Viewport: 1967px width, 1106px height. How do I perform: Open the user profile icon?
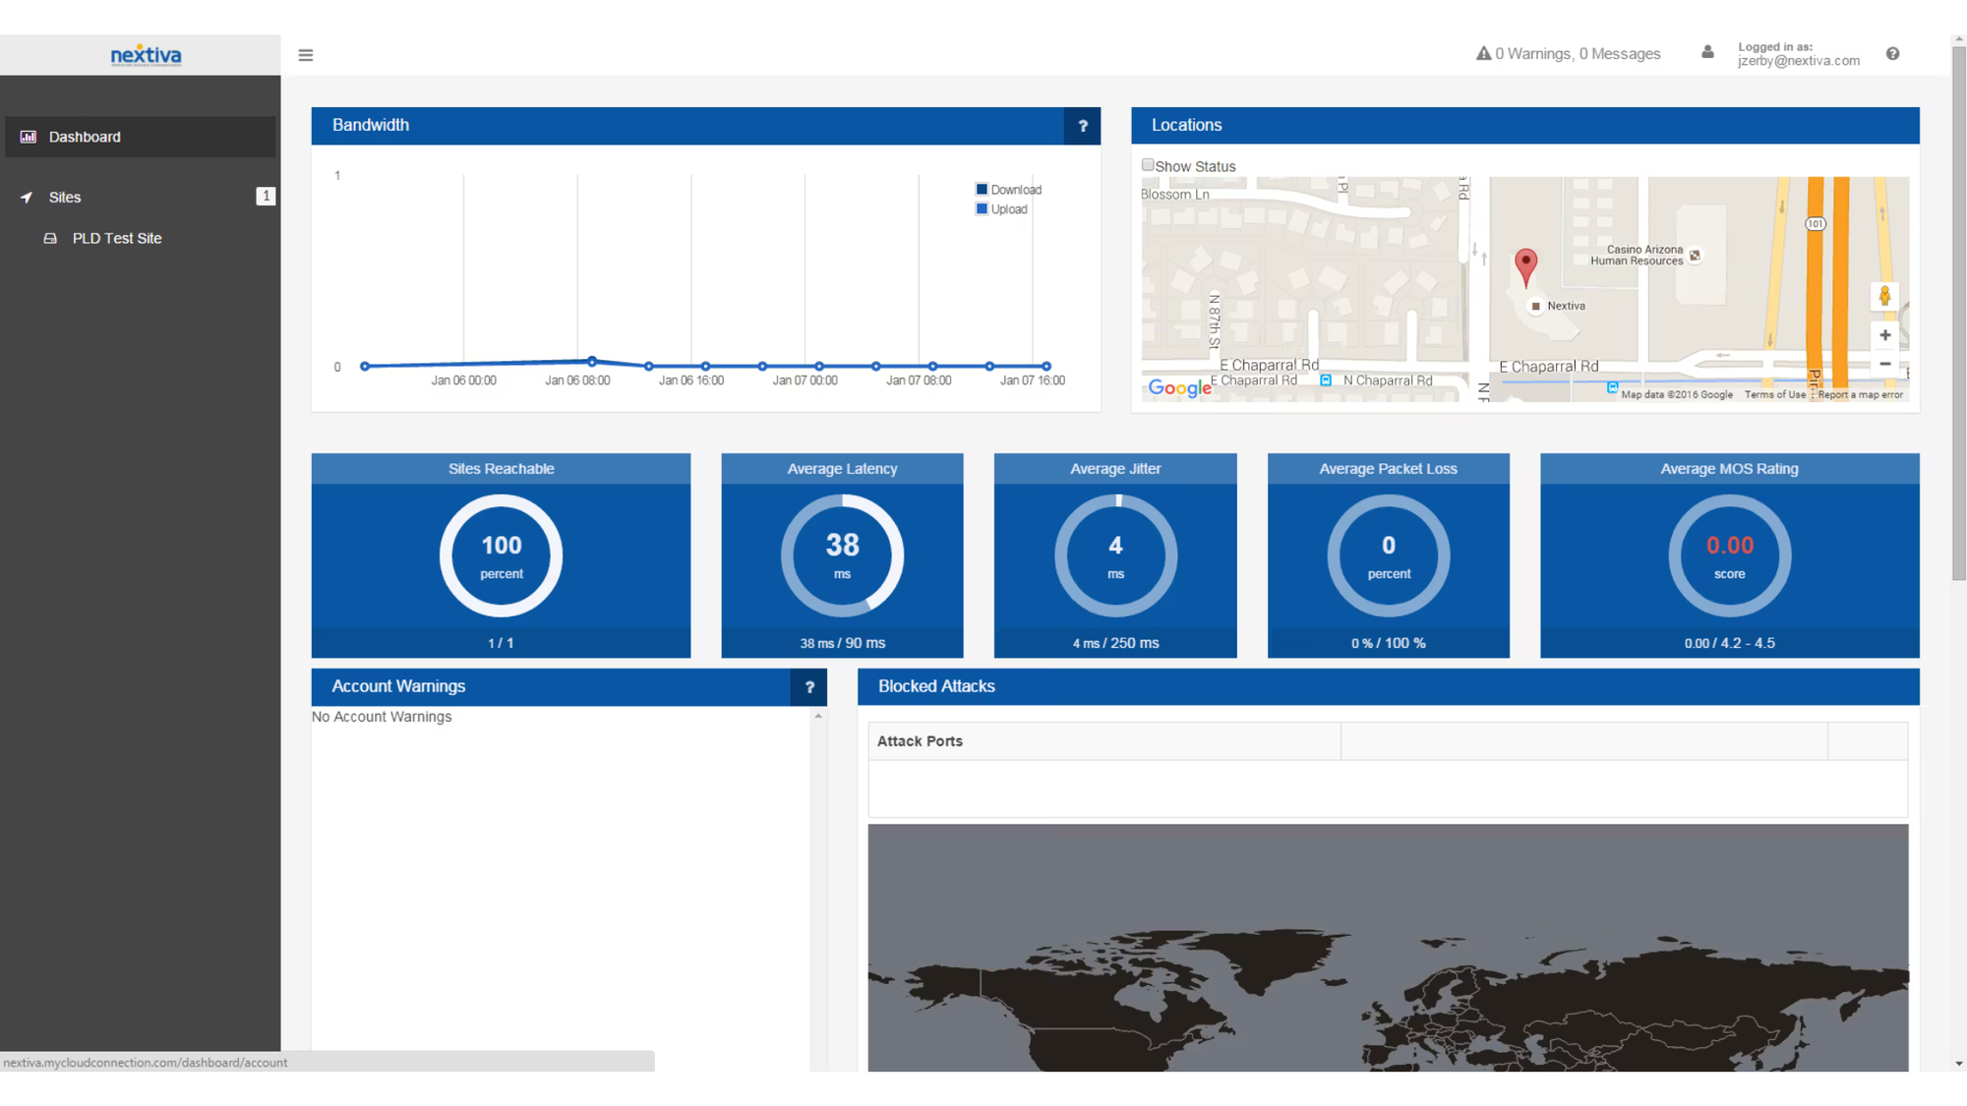[1707, 53]
